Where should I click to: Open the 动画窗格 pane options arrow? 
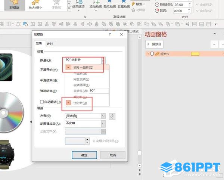(215, 34)
